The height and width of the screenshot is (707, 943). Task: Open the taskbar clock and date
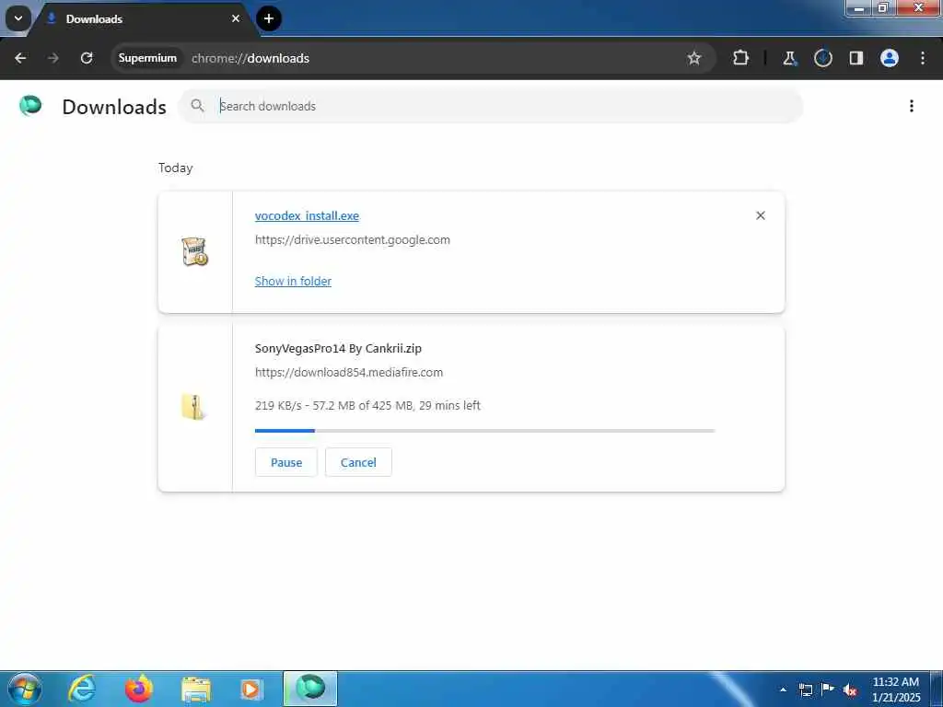pos(896,690)
